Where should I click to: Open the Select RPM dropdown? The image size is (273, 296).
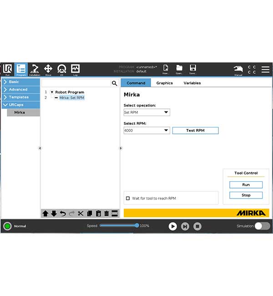click(x=147, y=130)
